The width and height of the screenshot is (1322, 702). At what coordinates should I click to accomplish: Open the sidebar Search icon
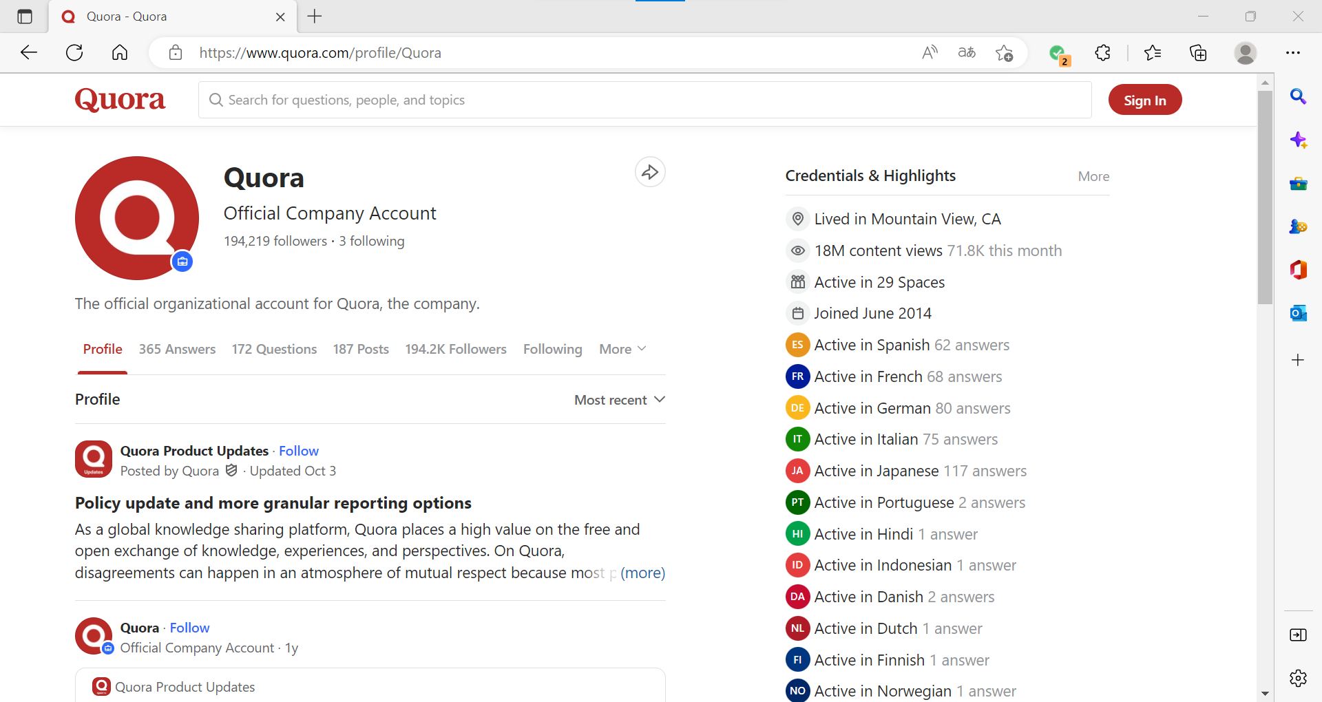[x=1298, y=96]
